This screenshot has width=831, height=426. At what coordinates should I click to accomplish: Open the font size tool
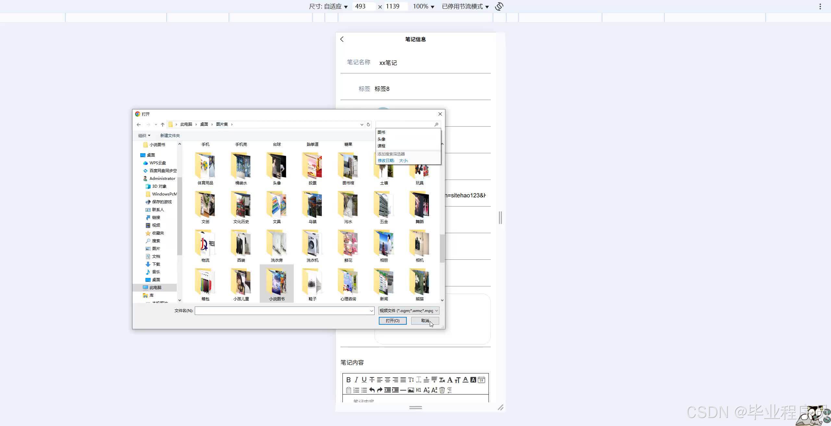coord(457,380)
